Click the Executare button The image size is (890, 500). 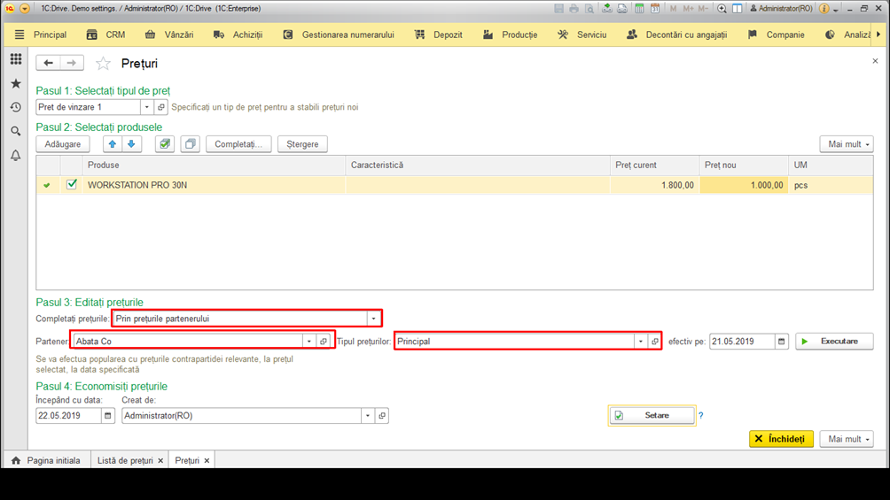click(834, 342)
